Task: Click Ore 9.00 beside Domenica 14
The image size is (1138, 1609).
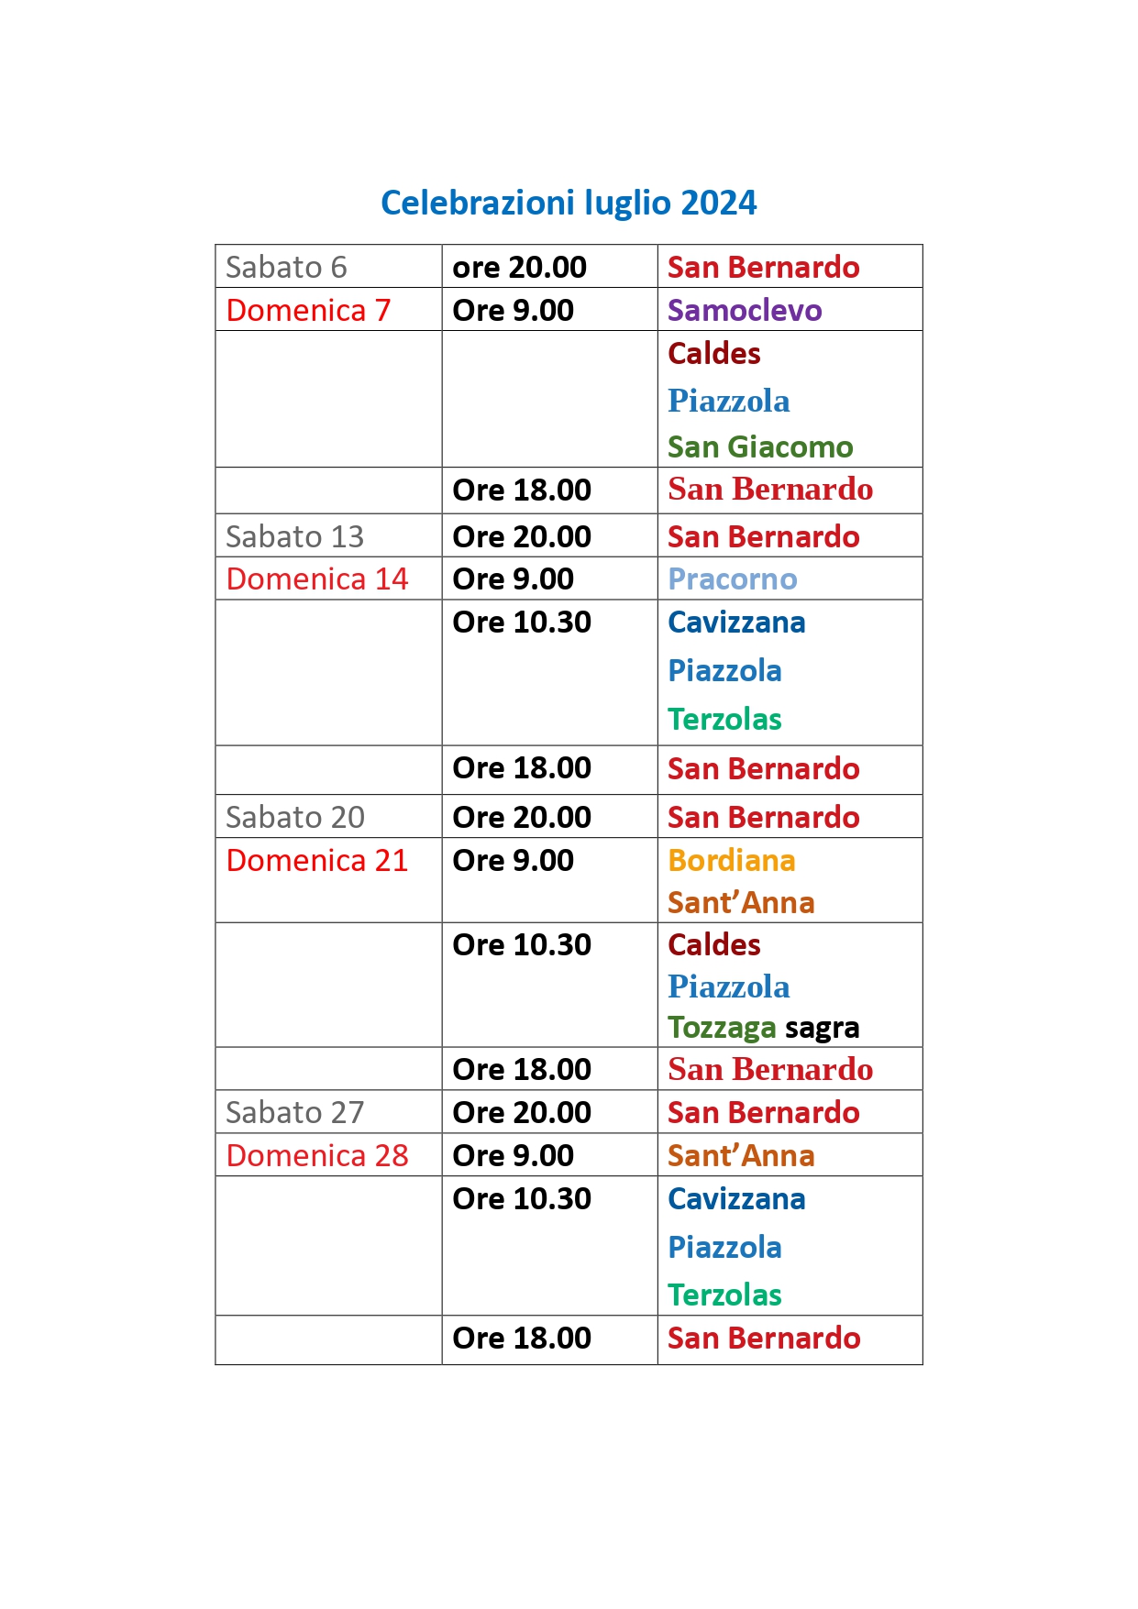Action: (513, 579)
